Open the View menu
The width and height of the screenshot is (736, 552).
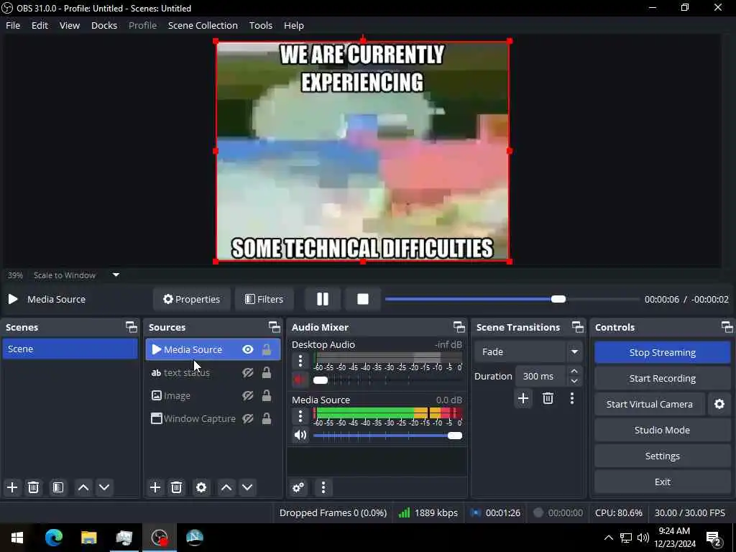[70, 25]
